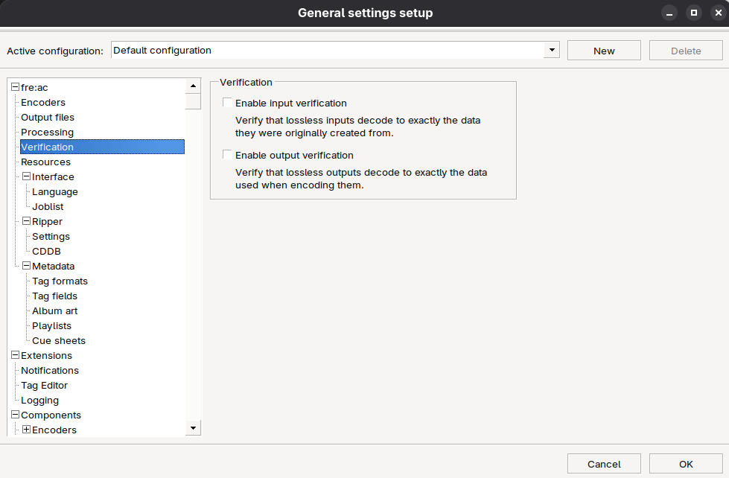The height and width of the screenshot is (478, 729).
Task: Maximize the General settings window
Action: 693,13
